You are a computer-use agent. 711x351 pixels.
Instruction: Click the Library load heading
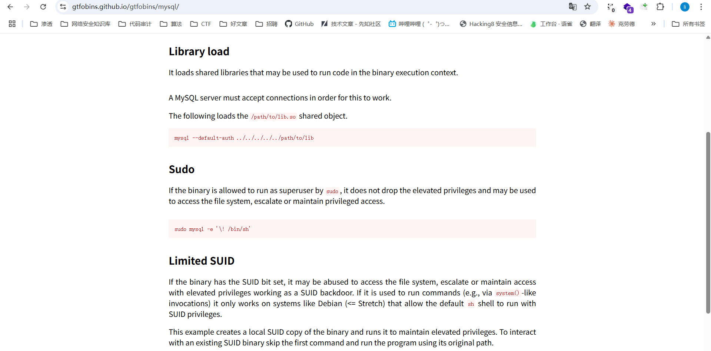[x=199, y=52]
